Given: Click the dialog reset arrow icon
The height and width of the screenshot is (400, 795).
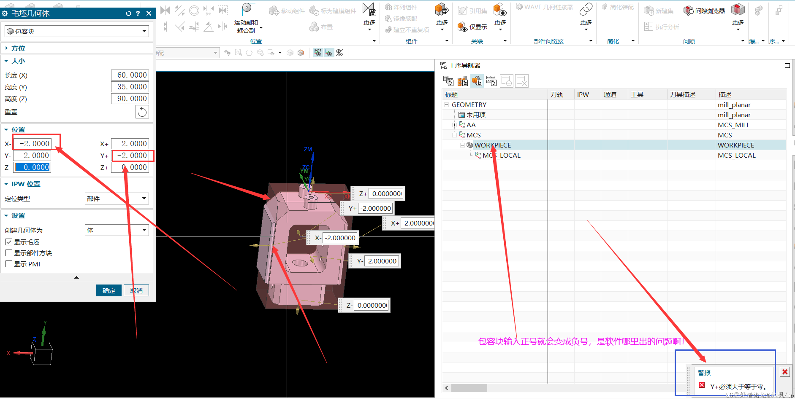Looking at the screenshot, I should click(x=128, y=13).
